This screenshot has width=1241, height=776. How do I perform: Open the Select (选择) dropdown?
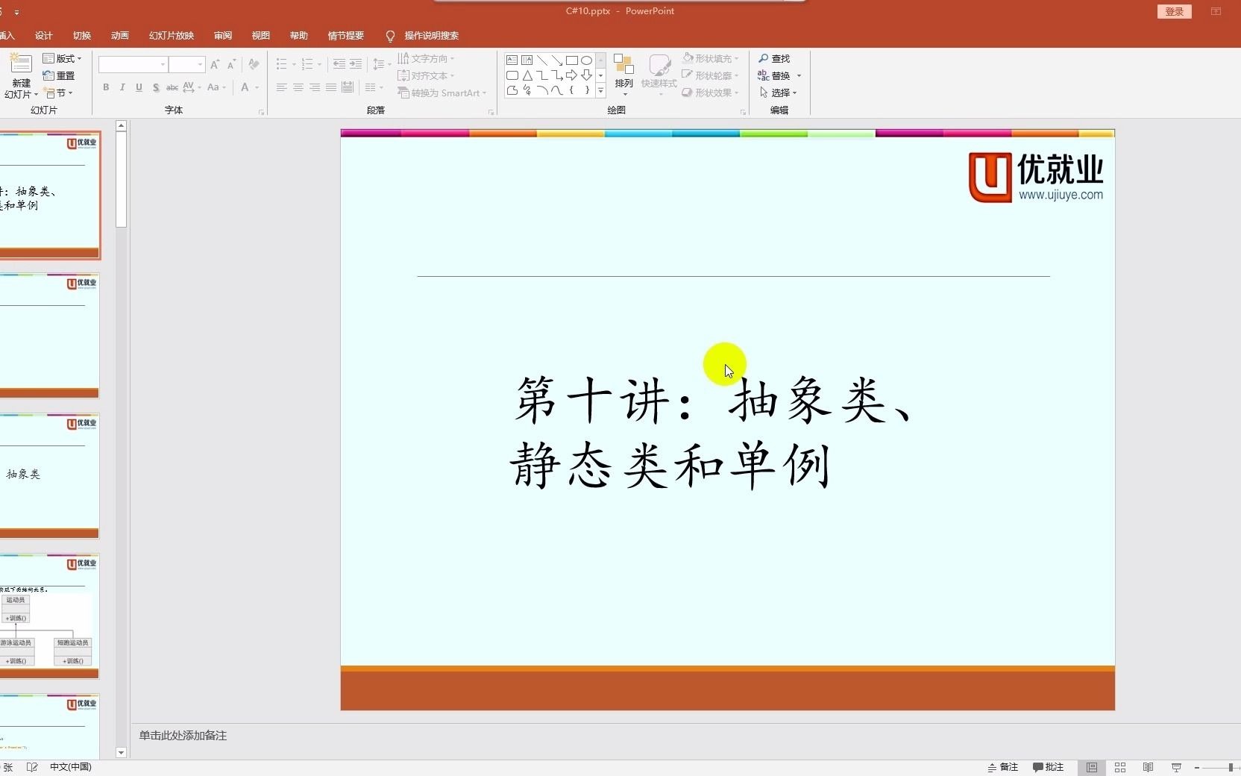point(779,93)
